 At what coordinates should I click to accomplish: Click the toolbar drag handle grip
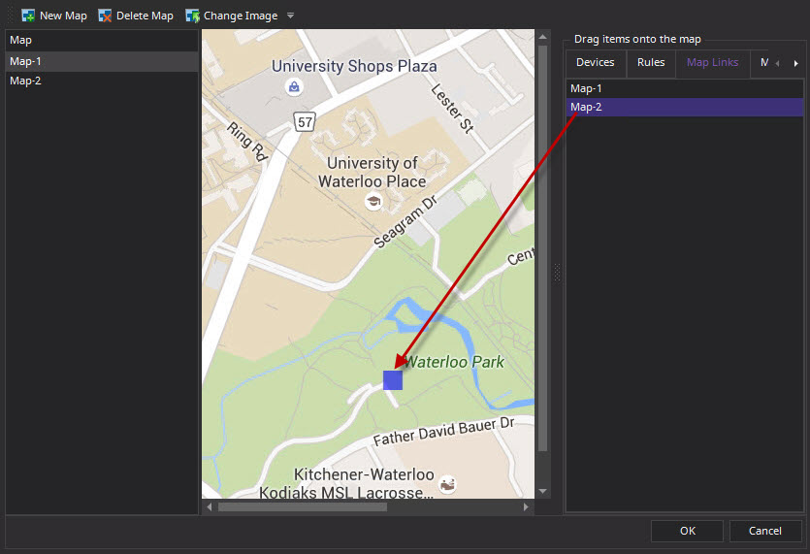pyautogui.click(x=11, y=16)
